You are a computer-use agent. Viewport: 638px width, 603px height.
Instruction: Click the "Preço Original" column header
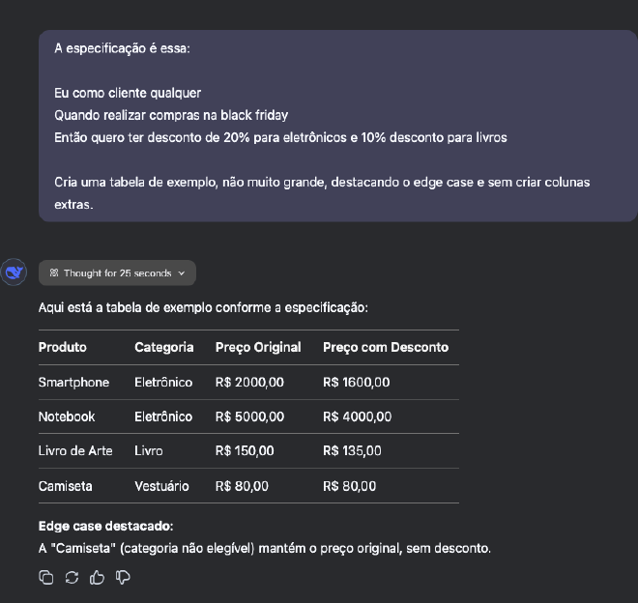[258, 347]
